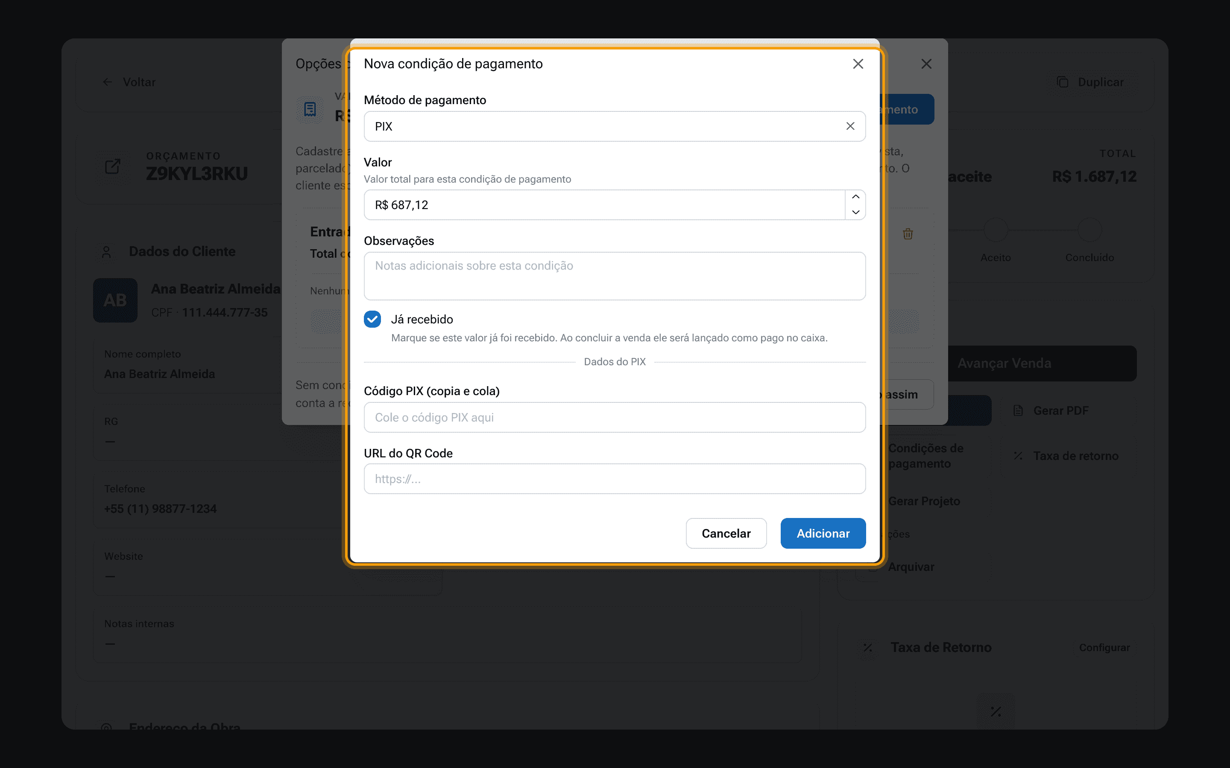Click Configurar in Taxa de Retorno section
This screenshot has width=1230, height=768.
click(x=1104, y=648)
